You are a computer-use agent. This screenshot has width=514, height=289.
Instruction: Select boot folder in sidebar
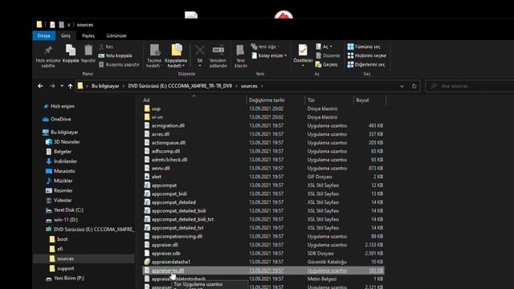[x=59, y=239]
